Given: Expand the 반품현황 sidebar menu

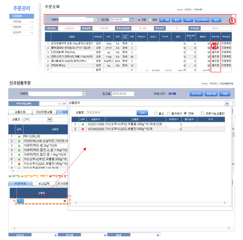Looking at the screenshot, I should [22, 27].
